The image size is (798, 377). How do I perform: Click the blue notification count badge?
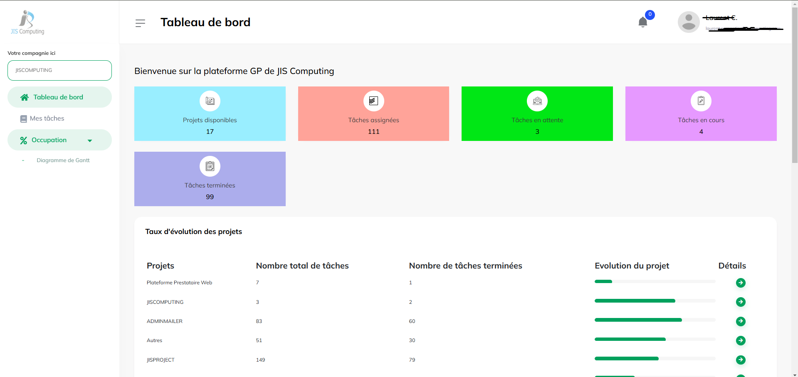(x=650, y=15)
